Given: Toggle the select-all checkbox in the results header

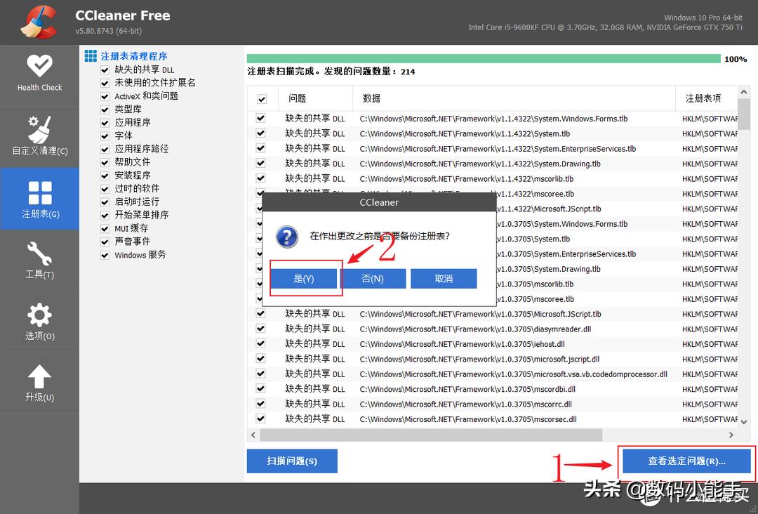Looking at the screenshot, I should (260, 98).
